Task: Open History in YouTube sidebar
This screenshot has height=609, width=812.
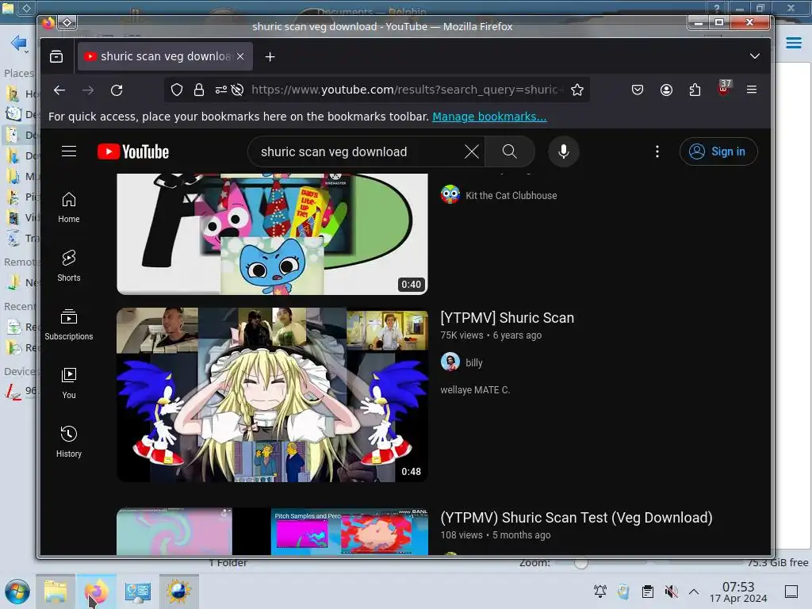Action: pyautogui.click(x=69, y=442)
